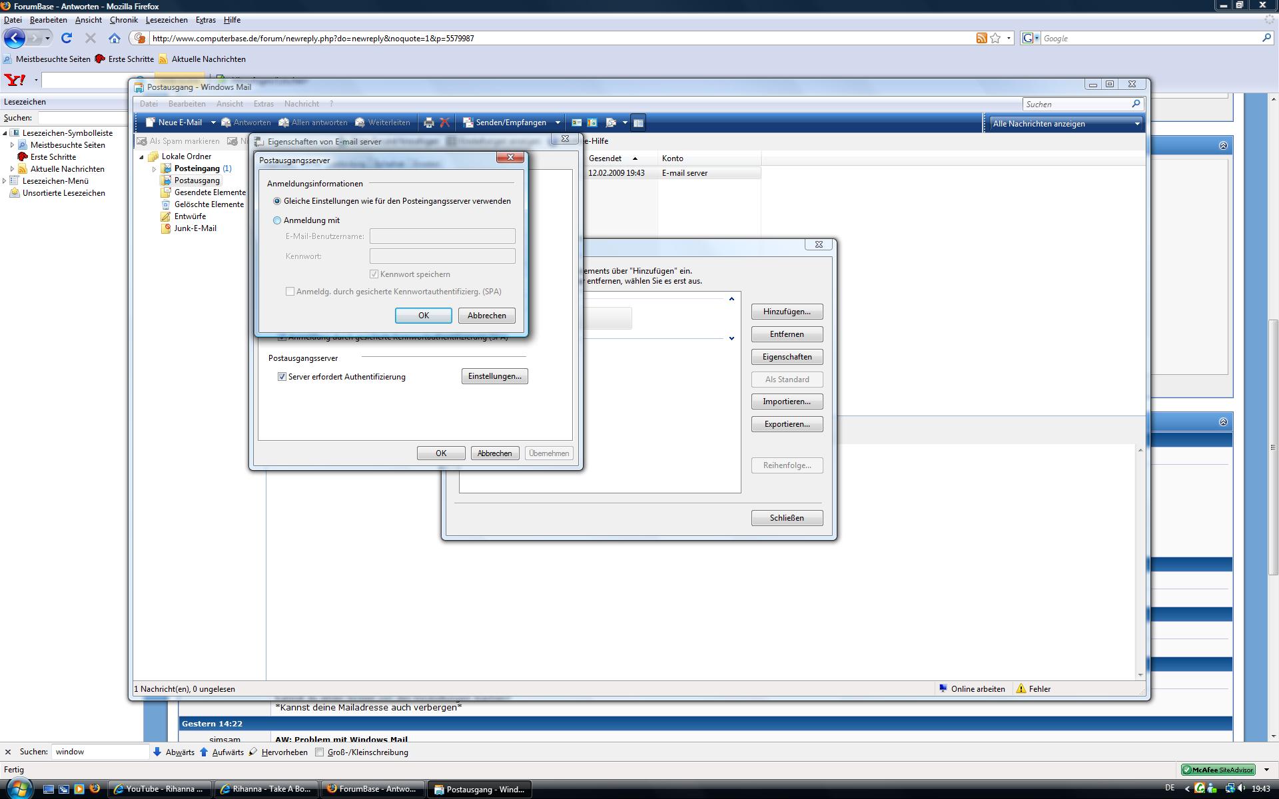Click Hervorheben in Firefox find bar

click(x=278, y=752)
